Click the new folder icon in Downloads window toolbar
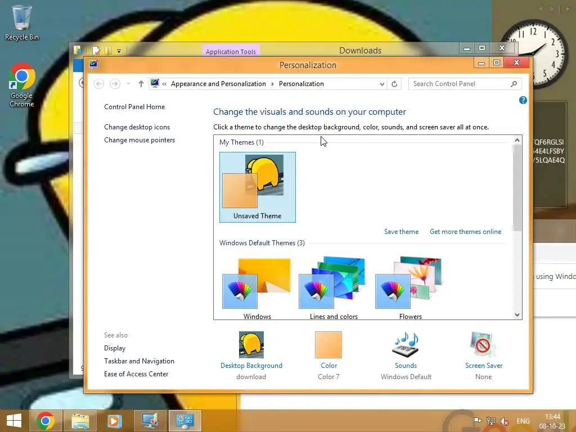Viewport: 576px width, 432px height. point(109,50)
